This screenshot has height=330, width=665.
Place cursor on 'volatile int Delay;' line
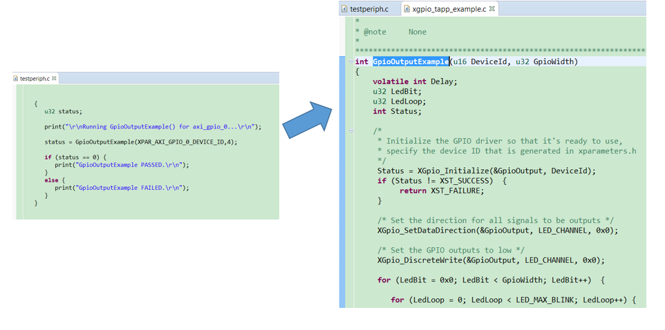coord(415,81)
